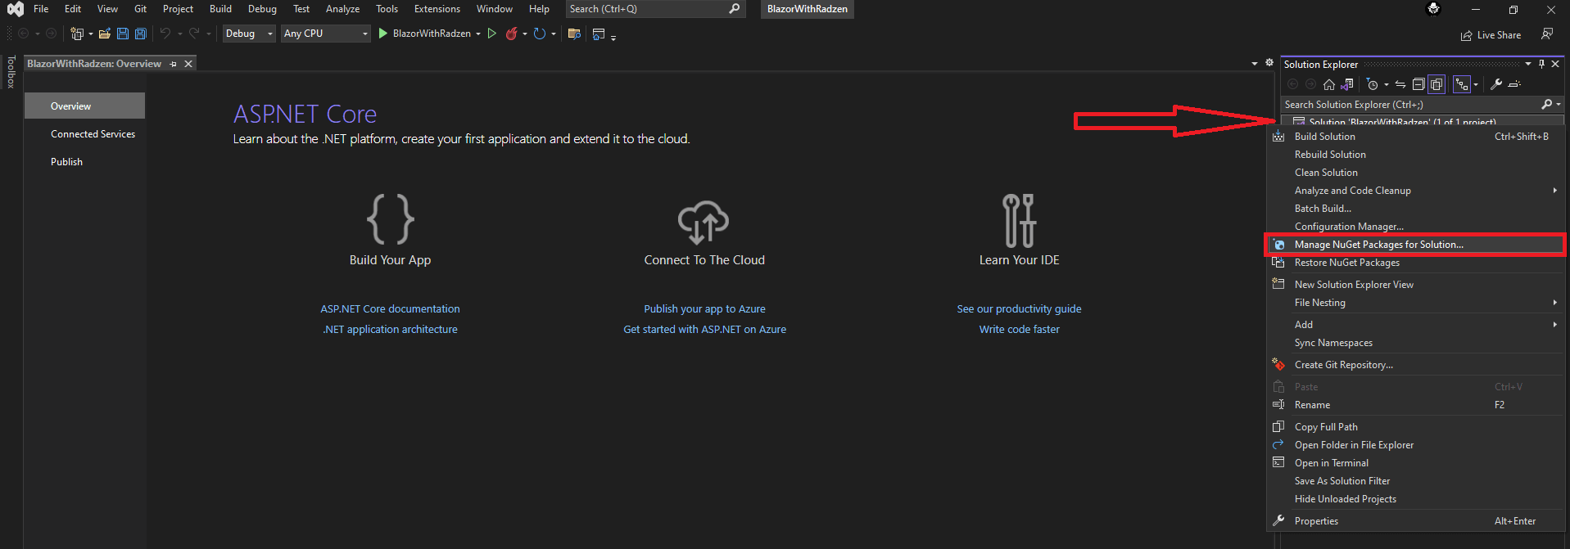This screenshot has width=1570, height=549.
Task: Save the current file with single floppy icon
Action: point(123,34)
